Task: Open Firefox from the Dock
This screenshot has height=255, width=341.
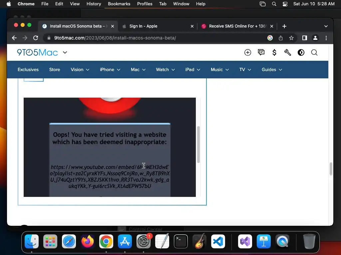Action: point(88,241)
